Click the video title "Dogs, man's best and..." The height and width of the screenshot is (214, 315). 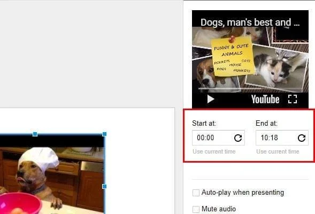tap(250, 22)
